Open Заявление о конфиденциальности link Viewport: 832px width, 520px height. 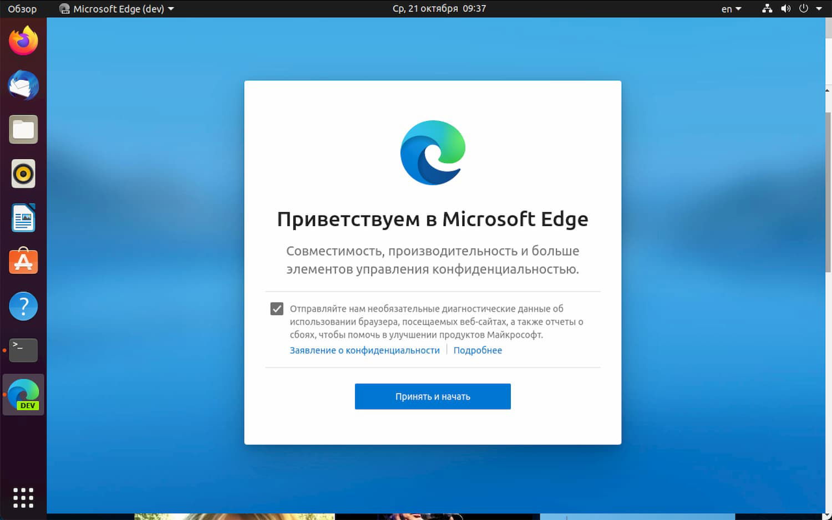pyautogui.click(x=364, y=350)
